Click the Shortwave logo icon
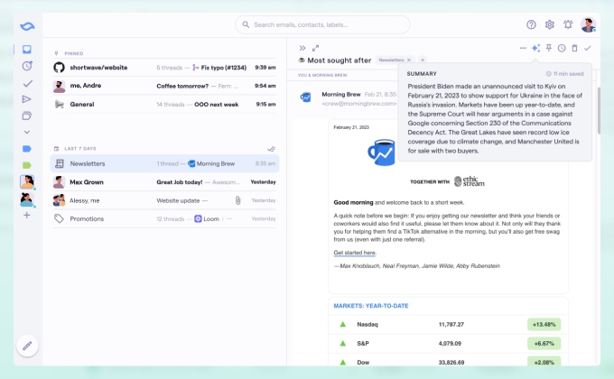 [27, 26]
